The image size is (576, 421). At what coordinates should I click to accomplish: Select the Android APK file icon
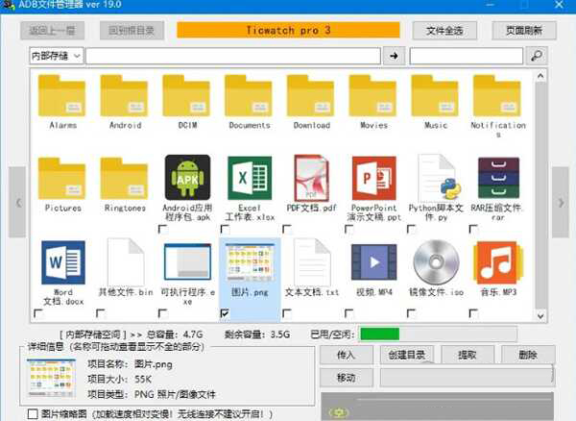[x=187, y=178]
